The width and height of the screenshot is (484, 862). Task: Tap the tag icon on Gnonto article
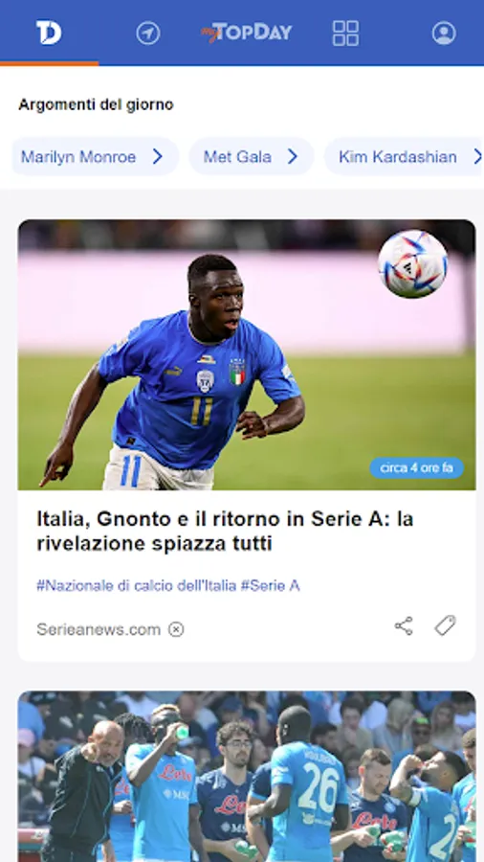coord(445,625)
